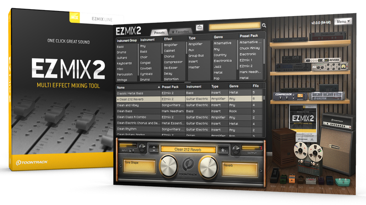Add preset to favorites with star button

pos(223,150)
